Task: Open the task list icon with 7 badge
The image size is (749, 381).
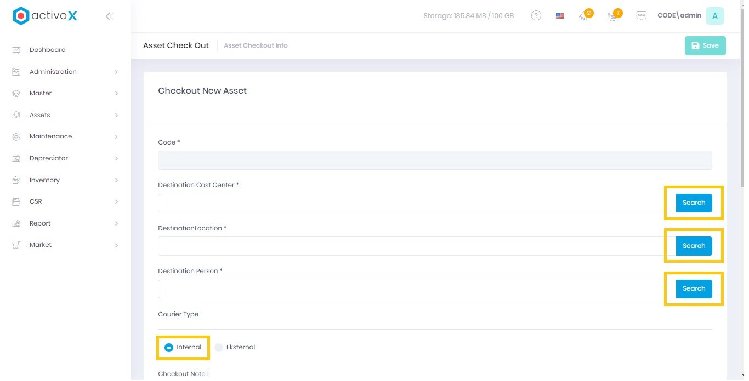Action: pos(612,16)
